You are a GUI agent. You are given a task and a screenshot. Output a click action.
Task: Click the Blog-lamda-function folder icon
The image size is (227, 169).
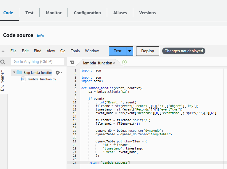point(19,72)
